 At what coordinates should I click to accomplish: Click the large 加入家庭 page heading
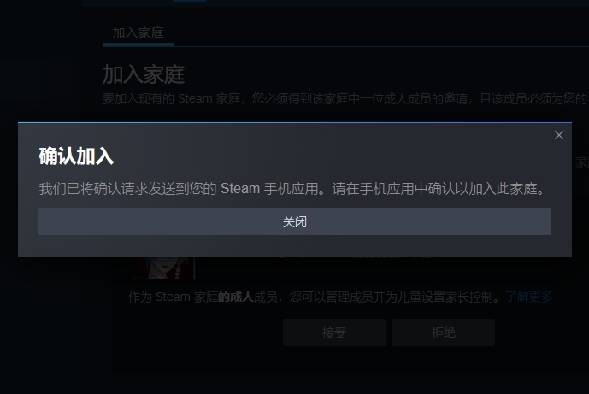click(x=144, y=74)
